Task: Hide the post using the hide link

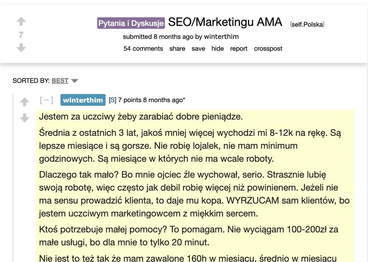Action: pyautogui.click(x=217, y=48)
